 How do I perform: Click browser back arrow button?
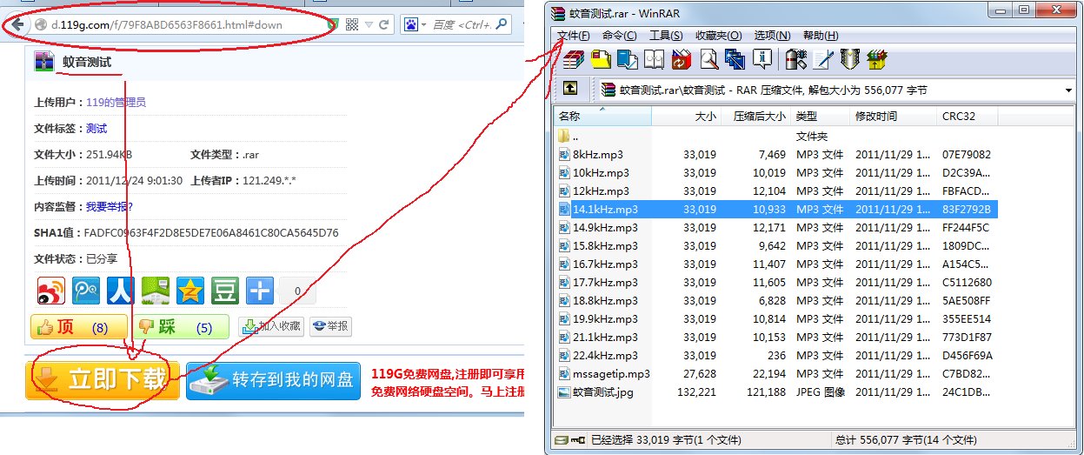(17, 24)
